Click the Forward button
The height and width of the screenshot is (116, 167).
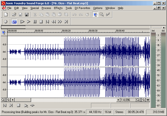click(x=60, y=22)
